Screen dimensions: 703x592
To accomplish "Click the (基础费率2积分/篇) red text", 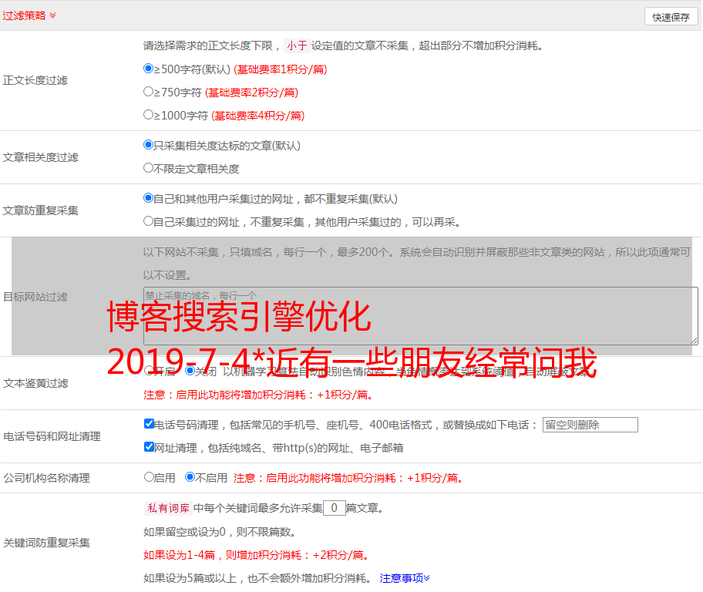I will pos(252,92).
